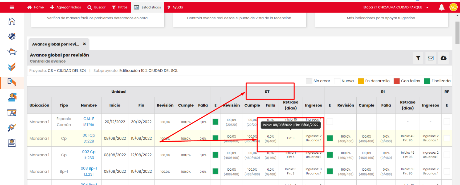
Task: Open the CALLE ISTRIA unit link
Action: [x=89, y=122]
